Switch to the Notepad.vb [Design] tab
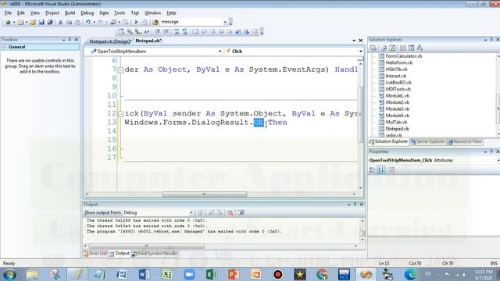This screenshot has width=500, height=281. pos(109,41)
